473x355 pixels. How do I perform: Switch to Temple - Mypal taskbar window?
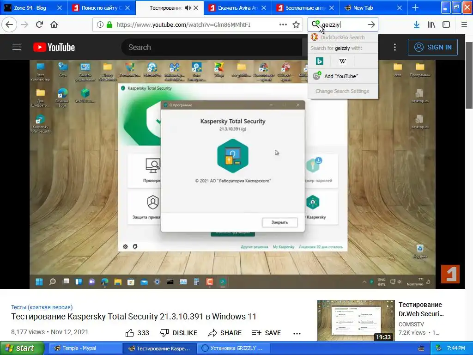[x=85, y=348]
